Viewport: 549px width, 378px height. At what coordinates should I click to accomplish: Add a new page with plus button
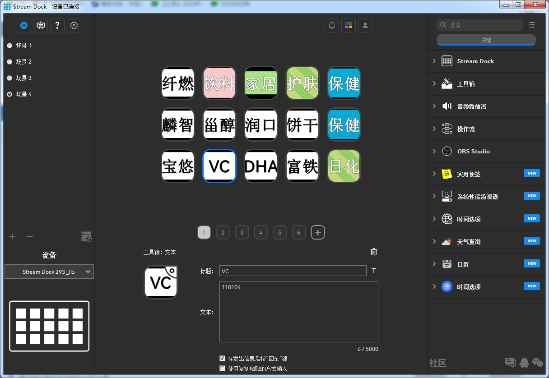click(x=318, y=233)
